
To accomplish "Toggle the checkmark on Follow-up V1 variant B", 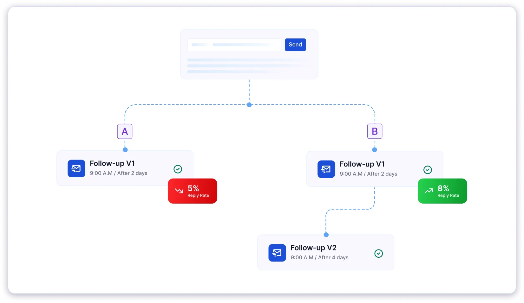I will click(x=428, y=170).
